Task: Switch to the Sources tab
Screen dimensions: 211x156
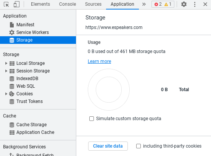Action: (x=93, y=4)
